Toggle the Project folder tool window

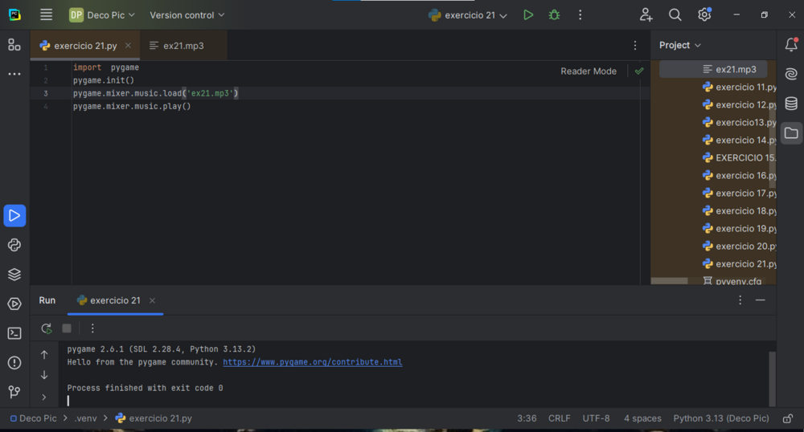pyautogui.click(x=791, y=133)
